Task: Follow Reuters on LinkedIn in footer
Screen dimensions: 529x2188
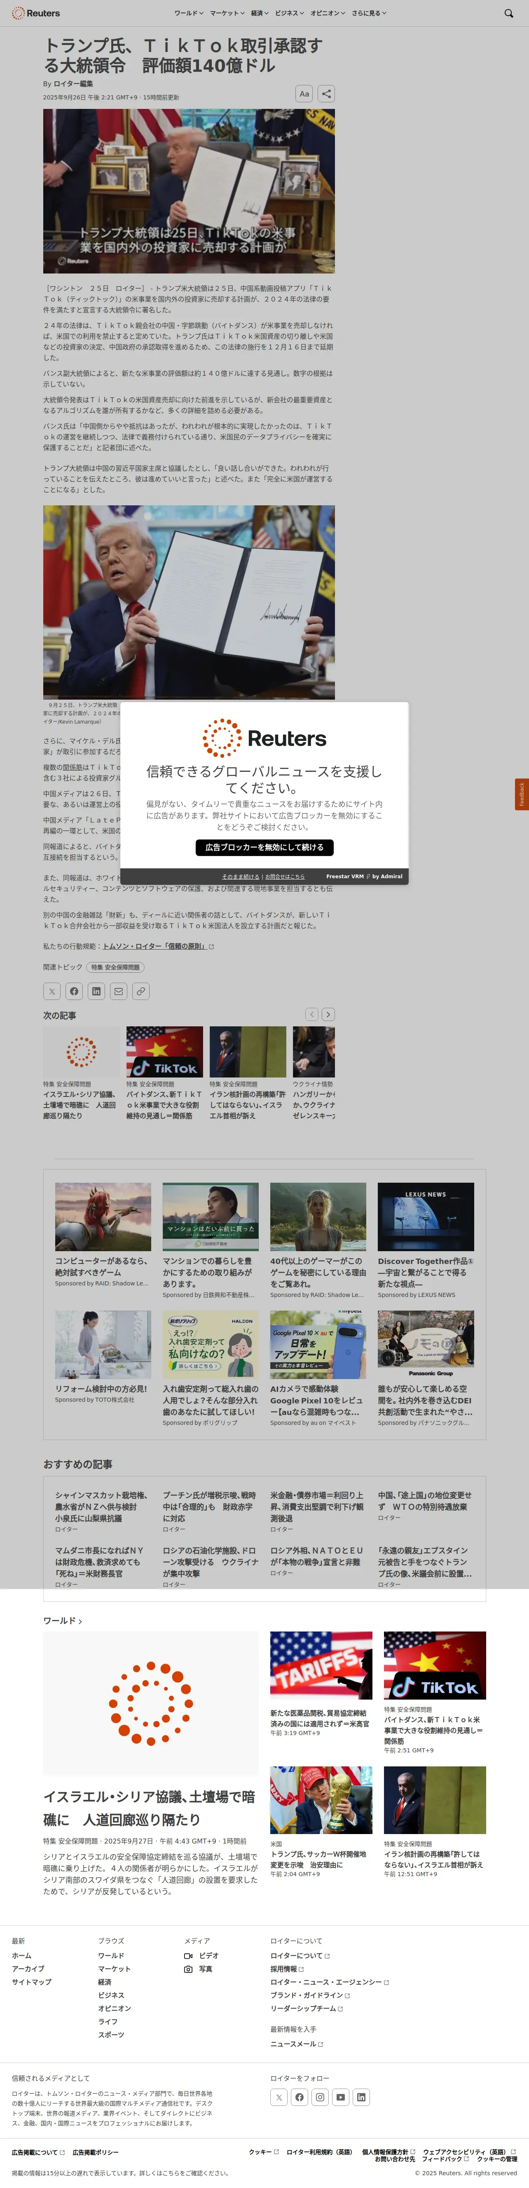Action: pos(361,2097)
